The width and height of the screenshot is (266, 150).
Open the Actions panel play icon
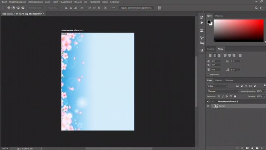point(202,22)
